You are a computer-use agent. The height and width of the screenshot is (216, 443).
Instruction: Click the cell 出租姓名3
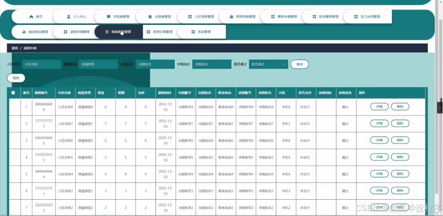coord(206,191)
